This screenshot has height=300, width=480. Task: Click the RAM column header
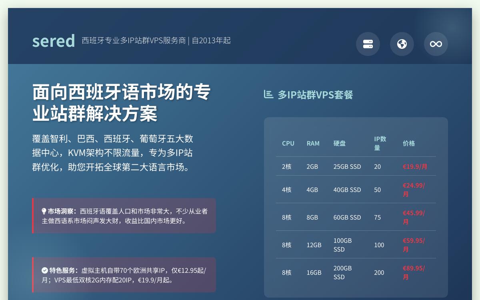pyautogui.click(x=313, y=143)
